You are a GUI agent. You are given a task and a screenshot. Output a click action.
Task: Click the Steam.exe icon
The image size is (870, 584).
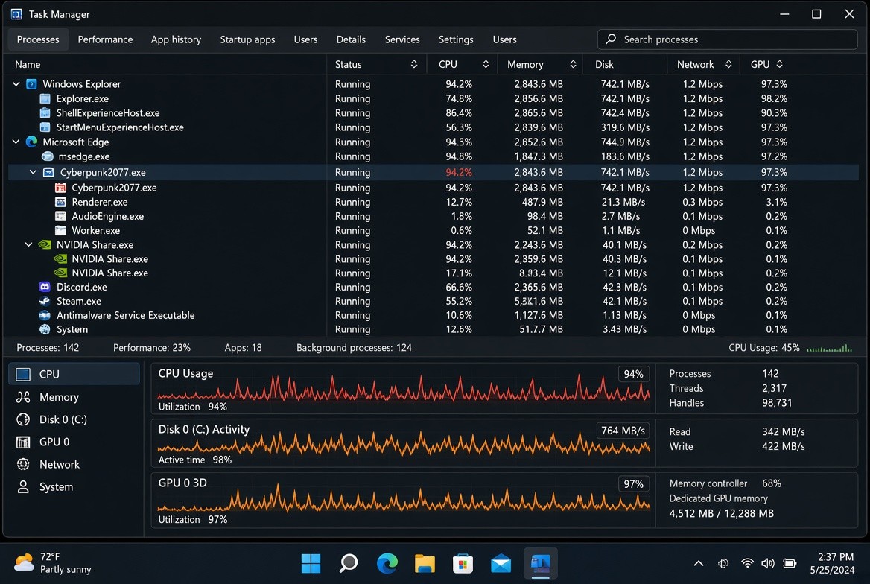[45, 301]
